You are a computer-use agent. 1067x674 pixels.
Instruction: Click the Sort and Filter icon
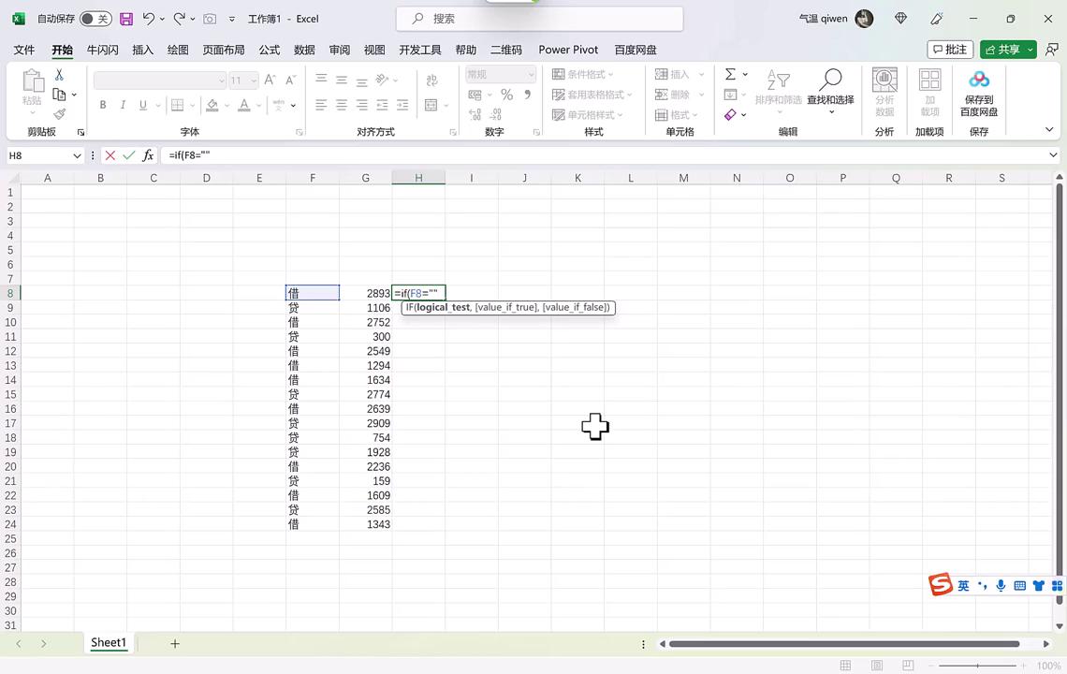pyautogui.click(x=777, y=79)
